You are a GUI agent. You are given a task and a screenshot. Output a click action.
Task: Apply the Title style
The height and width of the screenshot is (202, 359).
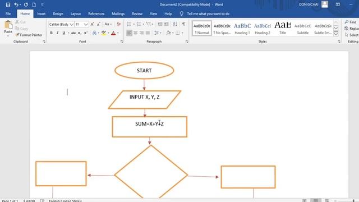[x=283, y=29]
